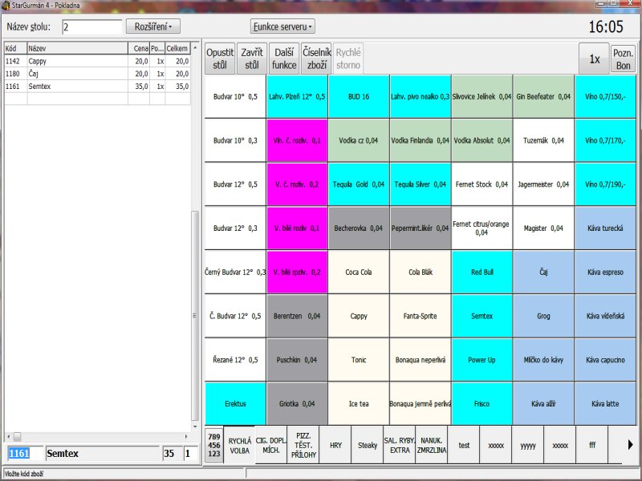Open the numeric keypad 789 456 123 button
The width and height of the screenshot is (642, 481).
click(214, 445)
